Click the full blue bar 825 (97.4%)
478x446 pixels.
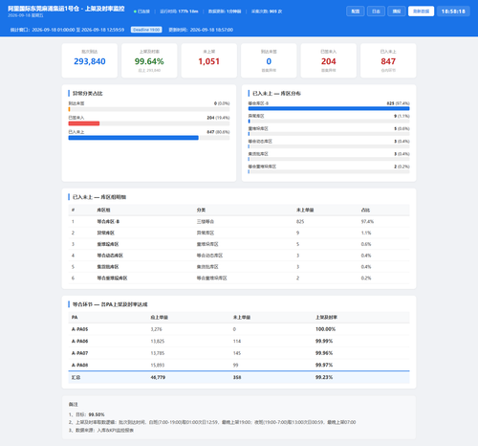coord(329,108)
